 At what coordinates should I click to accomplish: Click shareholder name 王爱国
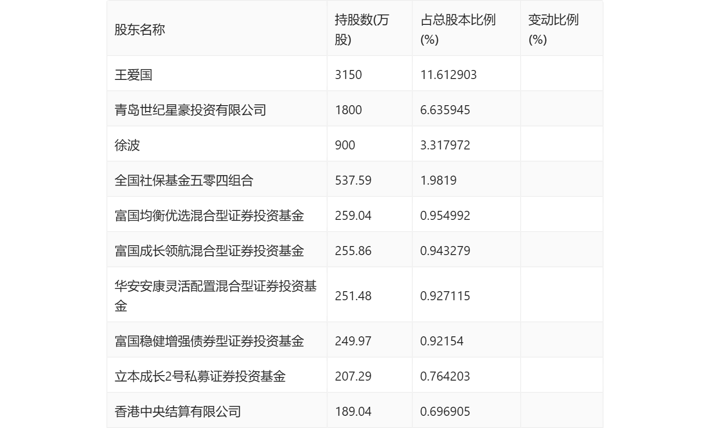(134, 74)
